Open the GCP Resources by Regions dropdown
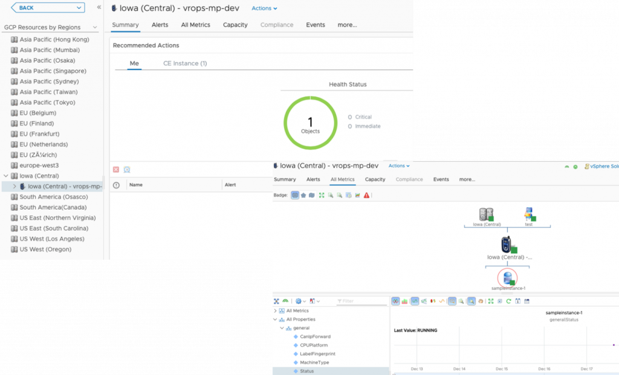This screenshot has width=619, height=375. click(x=95, y=27)
